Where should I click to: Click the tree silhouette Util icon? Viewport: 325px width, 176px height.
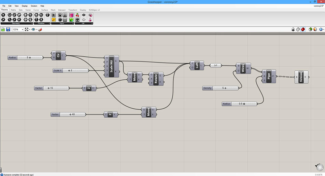click(77, 20)
